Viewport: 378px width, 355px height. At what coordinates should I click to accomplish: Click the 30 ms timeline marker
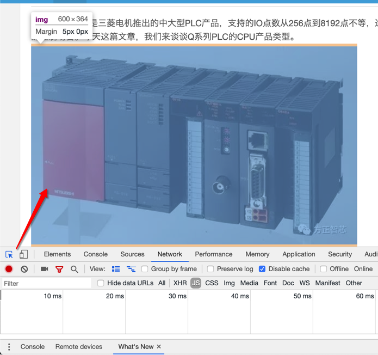tap(177, 296)
